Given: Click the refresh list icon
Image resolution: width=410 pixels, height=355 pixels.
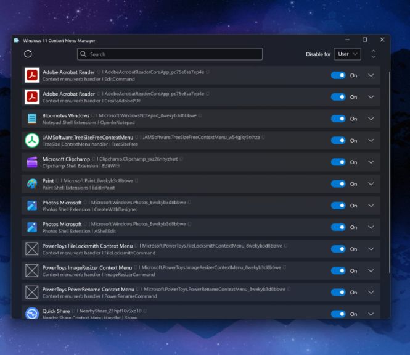Looking at the screenshot, I should click(28, 54).
